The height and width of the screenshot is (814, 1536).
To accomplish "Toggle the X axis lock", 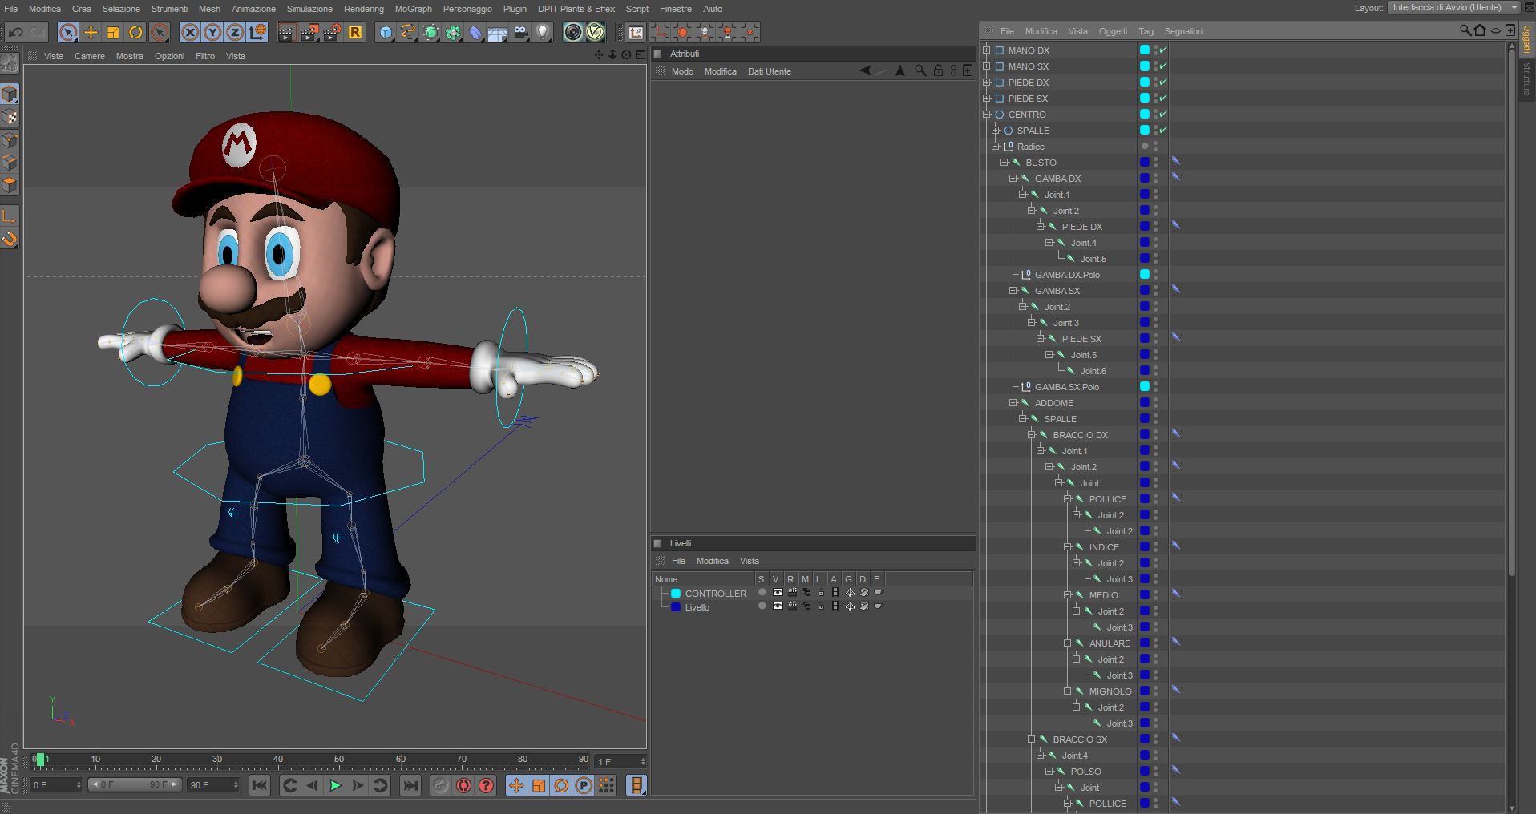I will 190,32.
